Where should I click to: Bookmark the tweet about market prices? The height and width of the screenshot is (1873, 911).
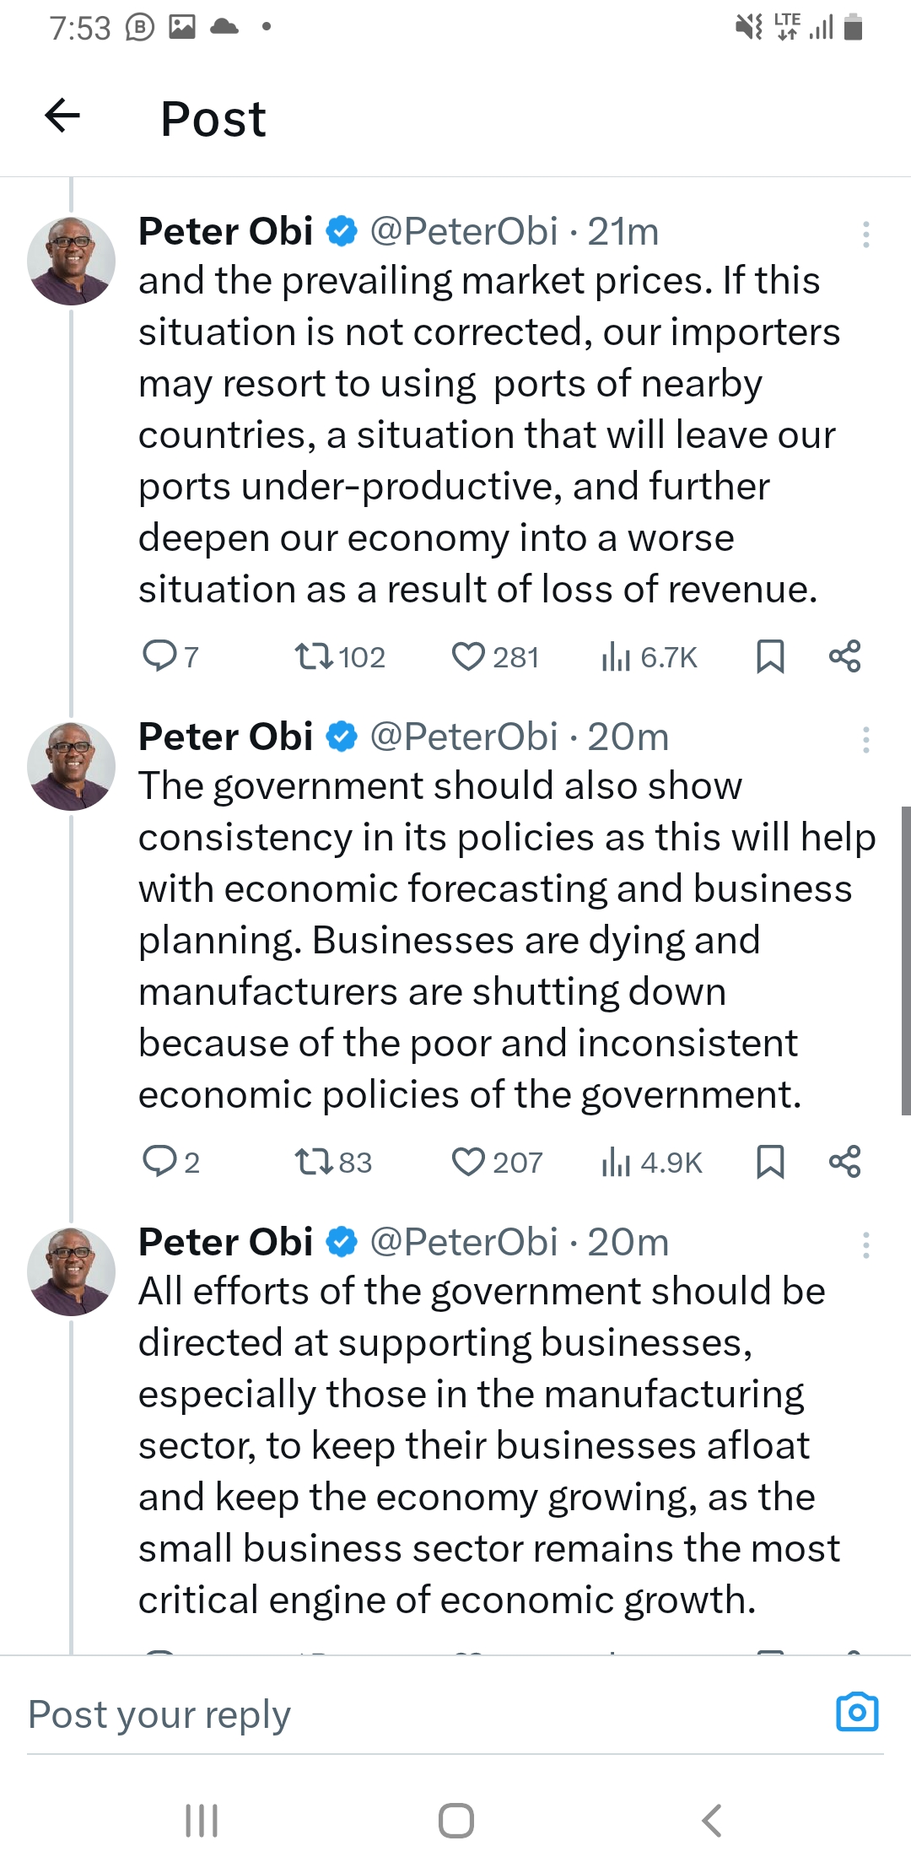click(770, 656)
